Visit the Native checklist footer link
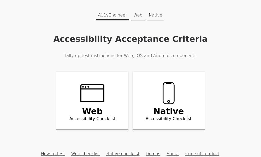261x157 pixels. (x=123, y=154)
